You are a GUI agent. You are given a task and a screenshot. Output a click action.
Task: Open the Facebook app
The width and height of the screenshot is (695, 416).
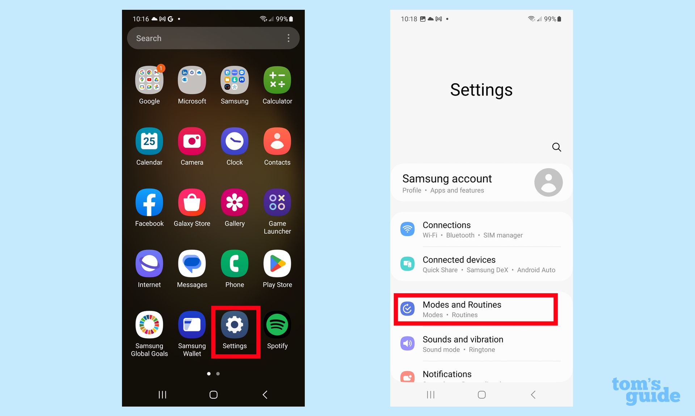point(150,203)
